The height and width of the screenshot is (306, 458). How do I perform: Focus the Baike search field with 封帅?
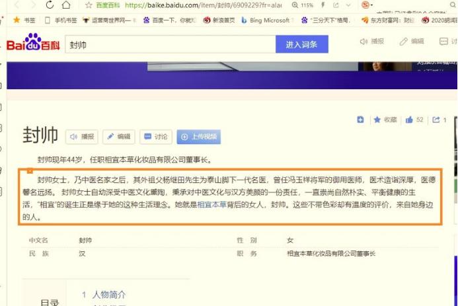pyautogui.click(x=171, y=44)
